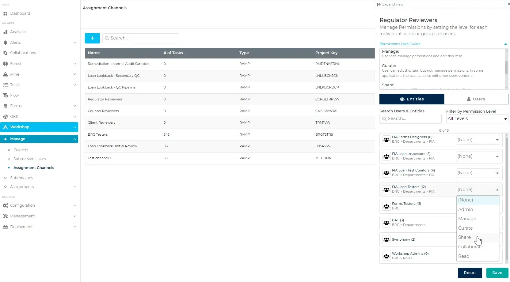
Task: Sort by the Project Key column header
Action: click(326, 53)
